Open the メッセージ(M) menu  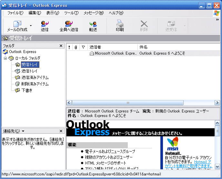point(94,13)
